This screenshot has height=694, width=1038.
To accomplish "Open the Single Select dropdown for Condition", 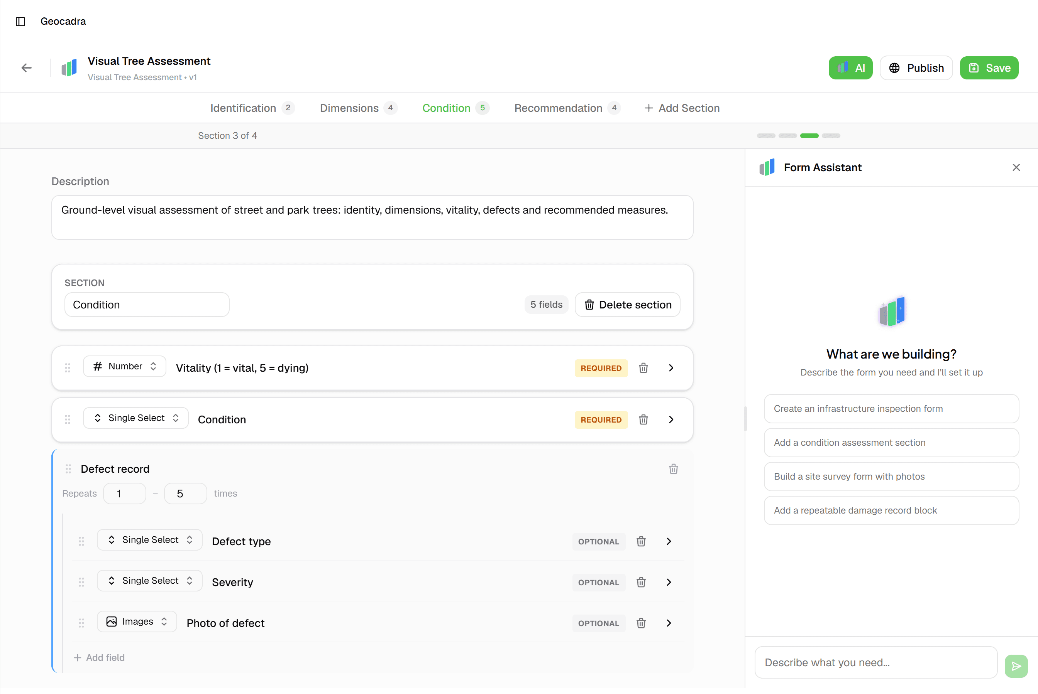I will point(135,418).
